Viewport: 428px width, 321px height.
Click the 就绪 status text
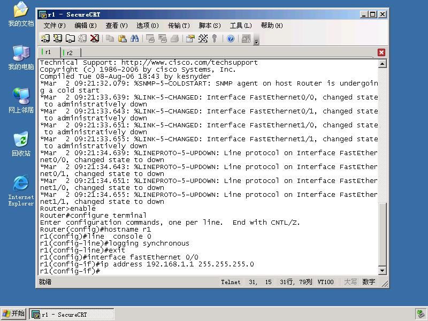(x=45, y=282)
